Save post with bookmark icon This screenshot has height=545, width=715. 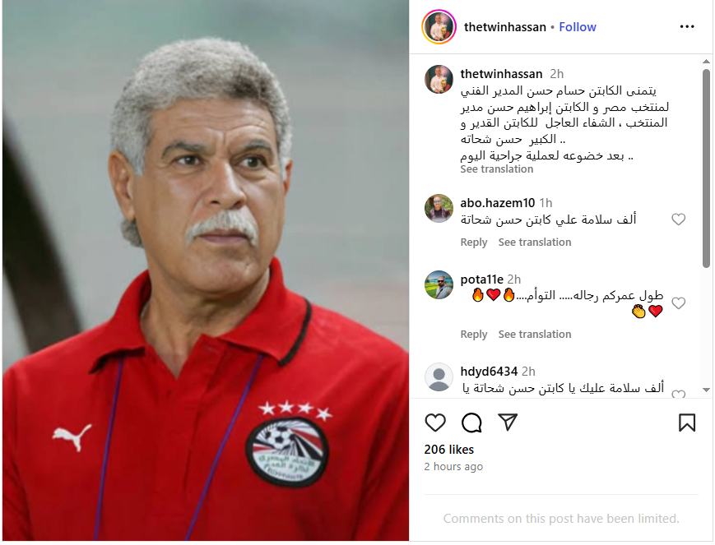coord(687,423)
